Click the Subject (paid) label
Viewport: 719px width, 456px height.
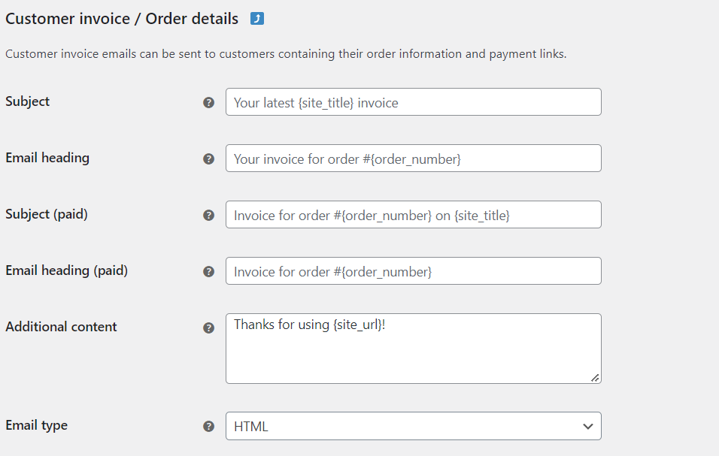(x=47, y=214)
